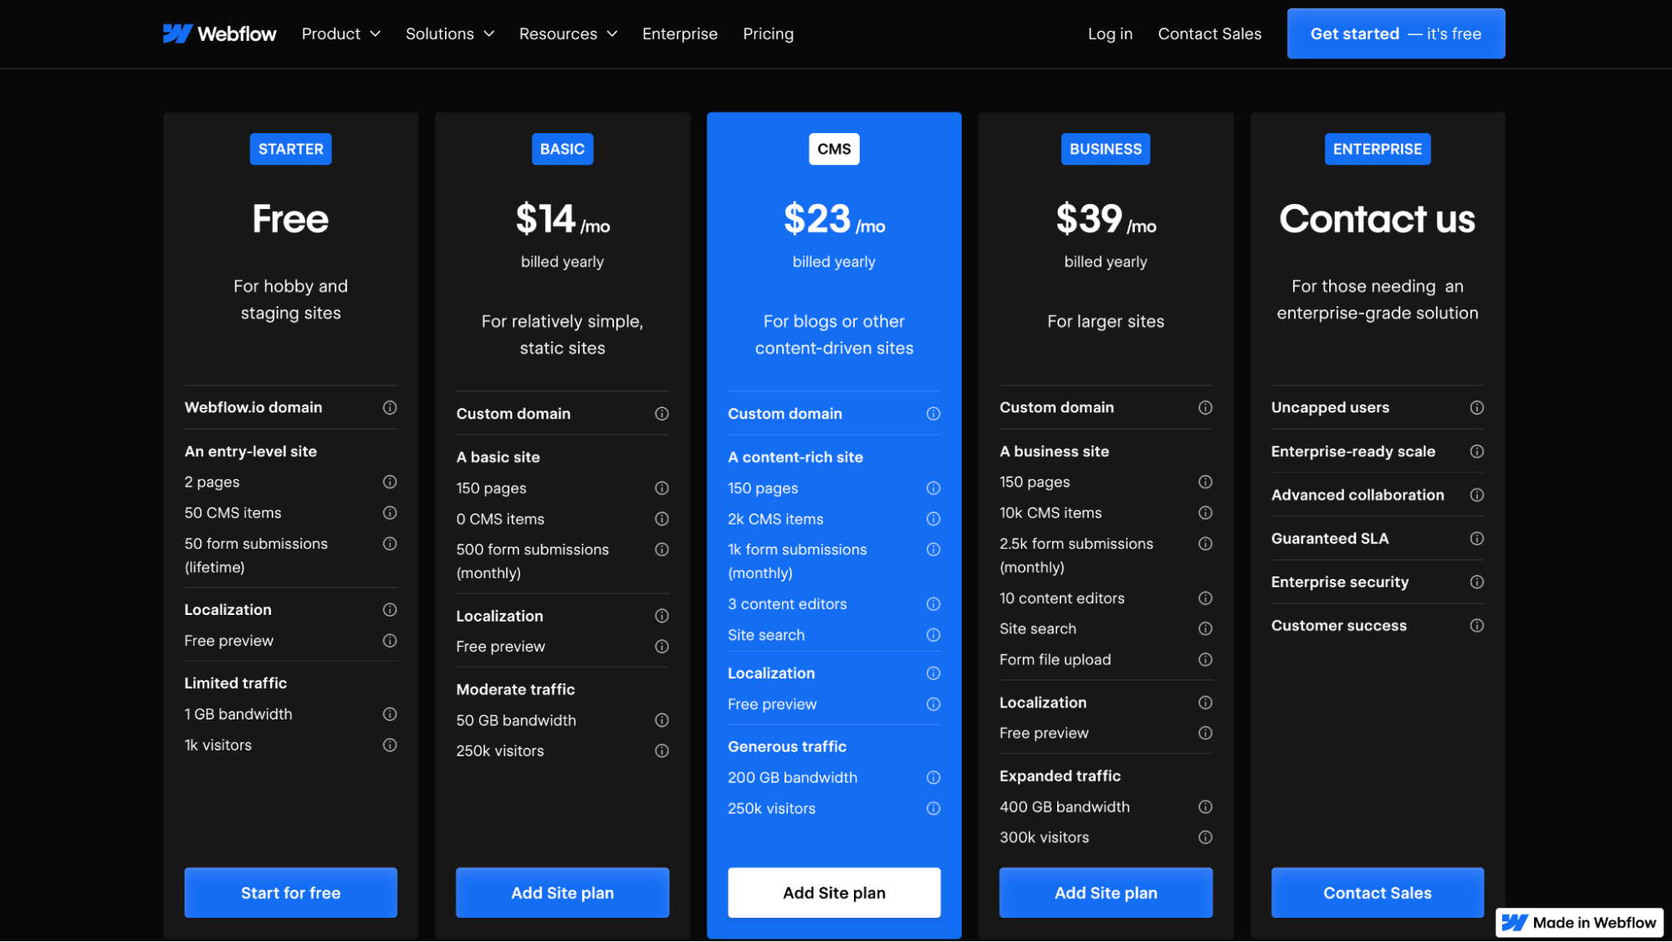Image resolution: width=1672 pixels, height=942 pixels.
Task: Show info for Guaranteed SLA
Action: (x=1477, y=539)
